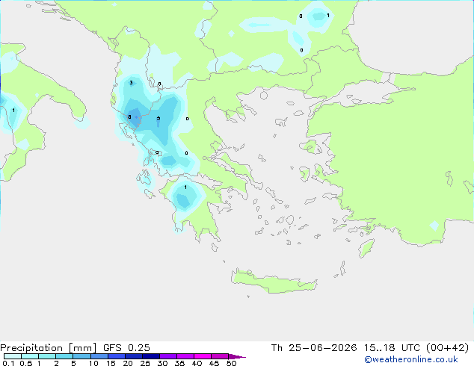Image resolution: width=474 pixels, height=366 pixels.
Task: Pick the 5–10 mm legend color swatch
Action: coord(81,356)
